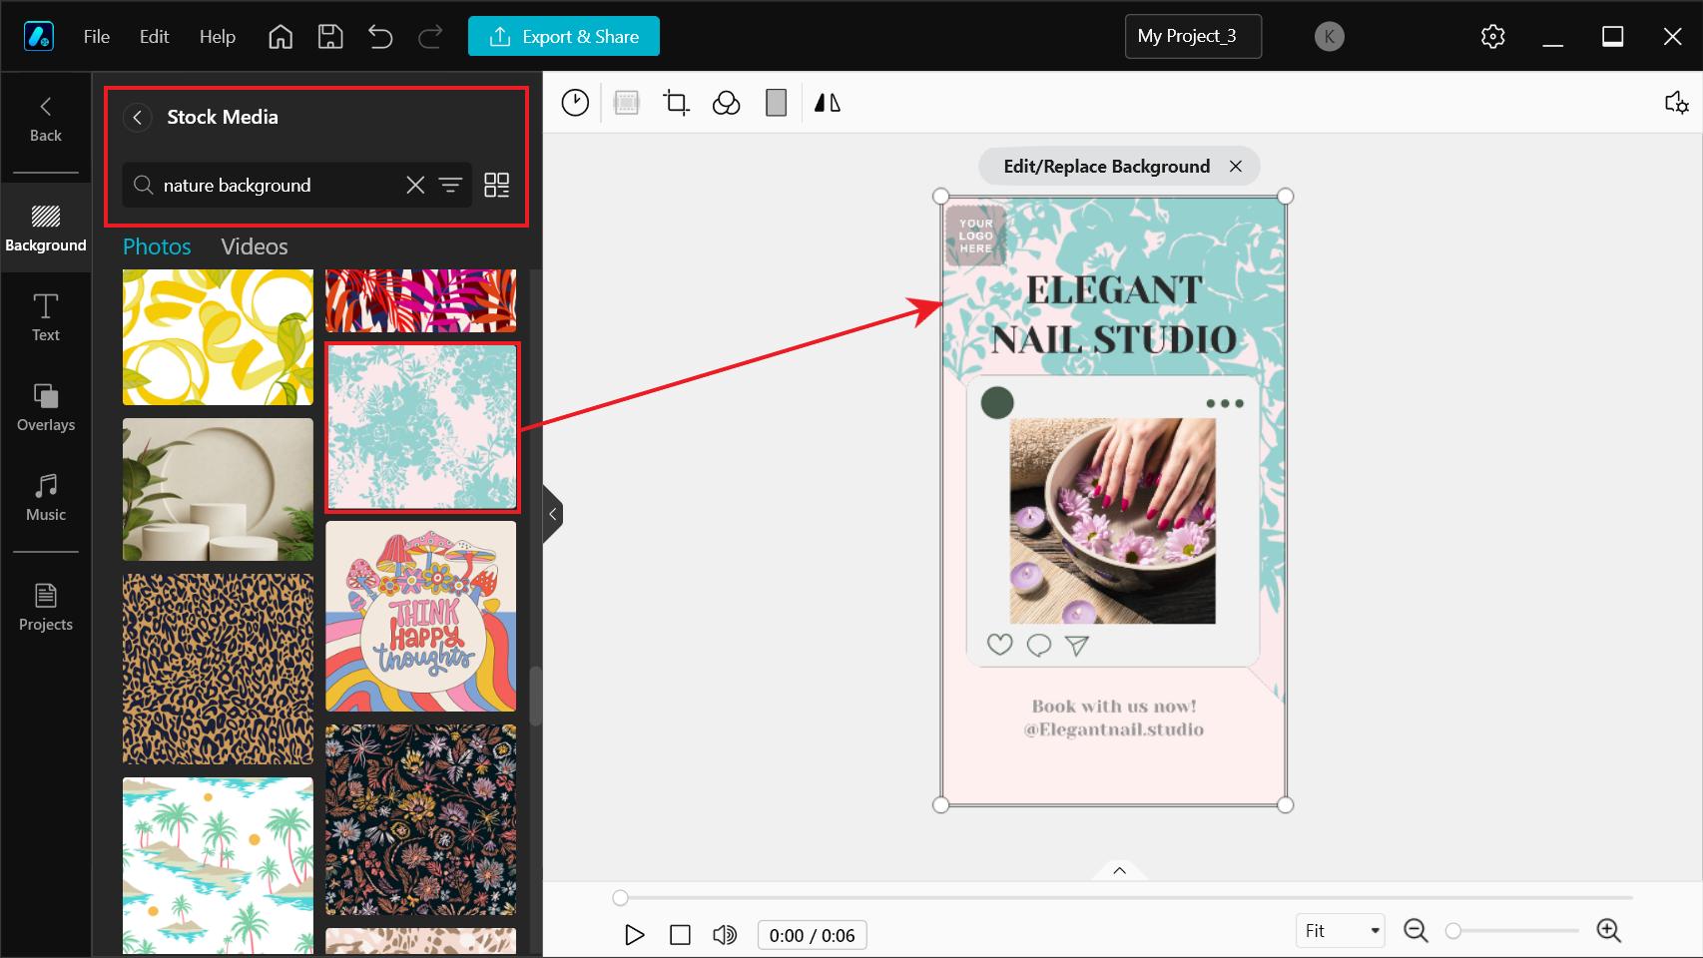The width and height of the screenshot is (1703, 958).
Task: Open the Help menu
Action: (217, 36)
